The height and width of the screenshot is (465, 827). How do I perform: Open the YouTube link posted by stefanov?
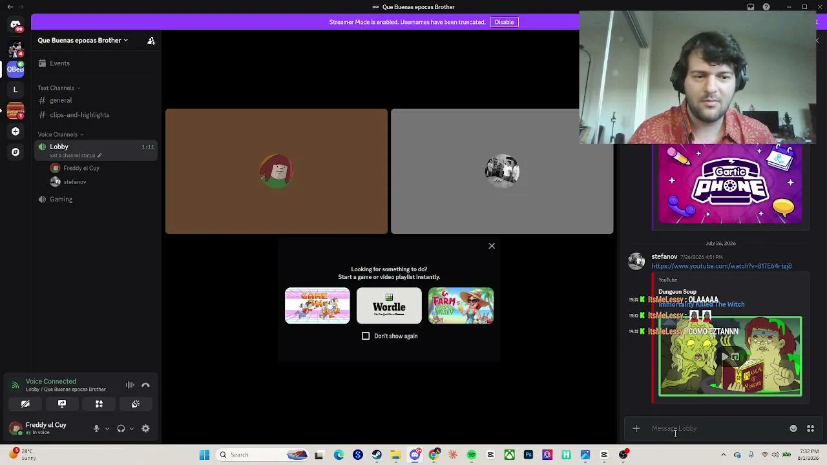click(x=721, y=266)
